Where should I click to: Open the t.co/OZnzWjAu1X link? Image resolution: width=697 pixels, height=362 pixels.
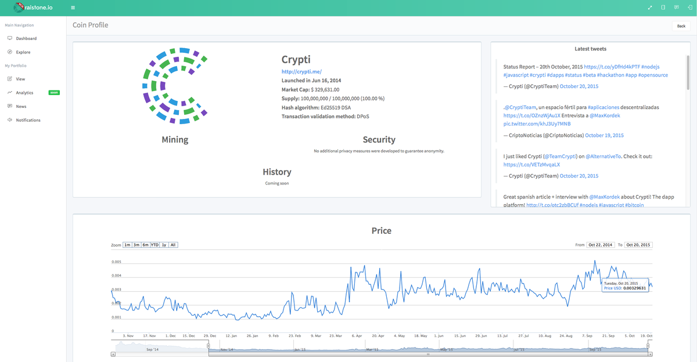tap(531, 115)
